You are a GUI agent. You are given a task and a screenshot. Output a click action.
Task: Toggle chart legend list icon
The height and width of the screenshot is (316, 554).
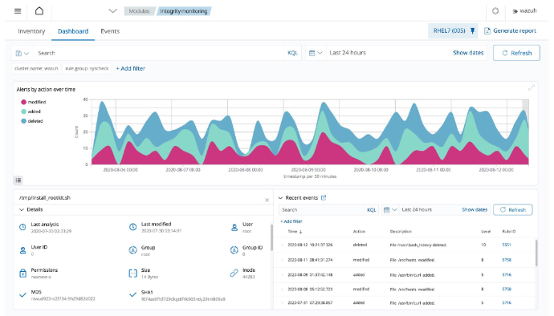pos(18,180)
